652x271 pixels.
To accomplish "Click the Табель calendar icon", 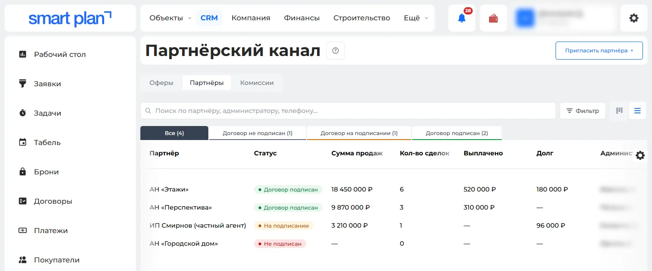I will click(23, 142).
